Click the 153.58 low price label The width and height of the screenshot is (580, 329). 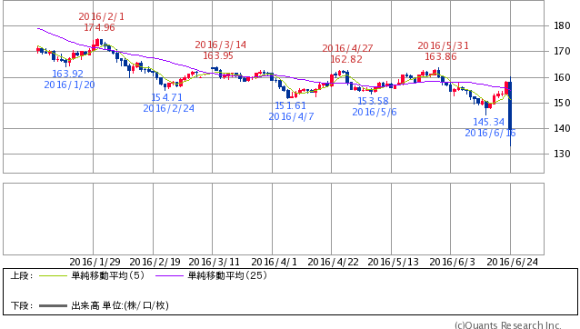tap(373, 101)
